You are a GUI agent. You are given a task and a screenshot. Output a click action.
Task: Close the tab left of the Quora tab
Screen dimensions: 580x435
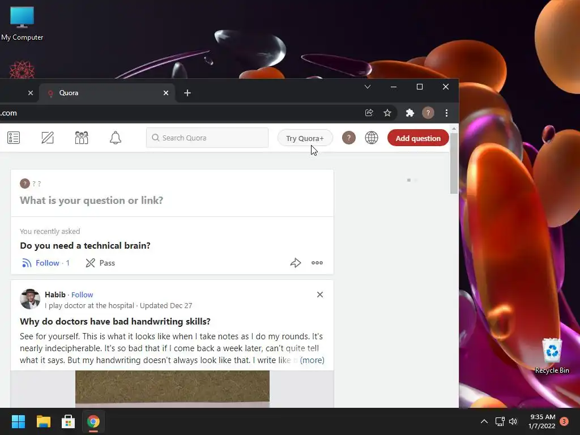(x=31, y=93)
